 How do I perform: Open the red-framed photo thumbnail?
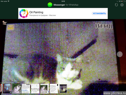(x=7, y=88)
